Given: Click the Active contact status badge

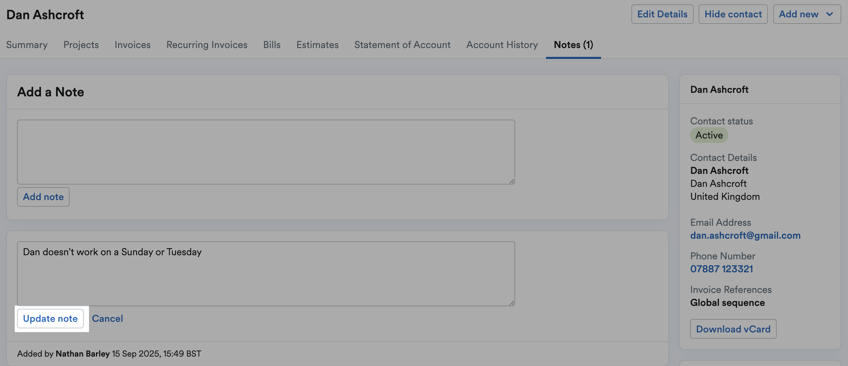Looking at the screenshot, I should 709,135.
